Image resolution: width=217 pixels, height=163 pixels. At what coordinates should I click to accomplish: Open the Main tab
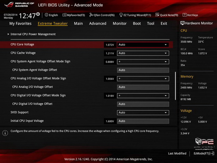(x=78, y=24)
